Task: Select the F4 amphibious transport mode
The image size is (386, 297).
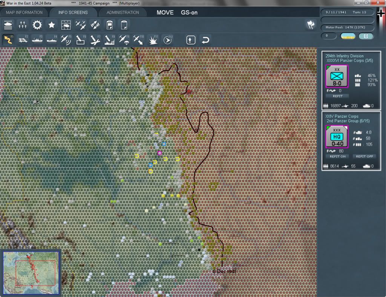Action: (x=52, y=40)
